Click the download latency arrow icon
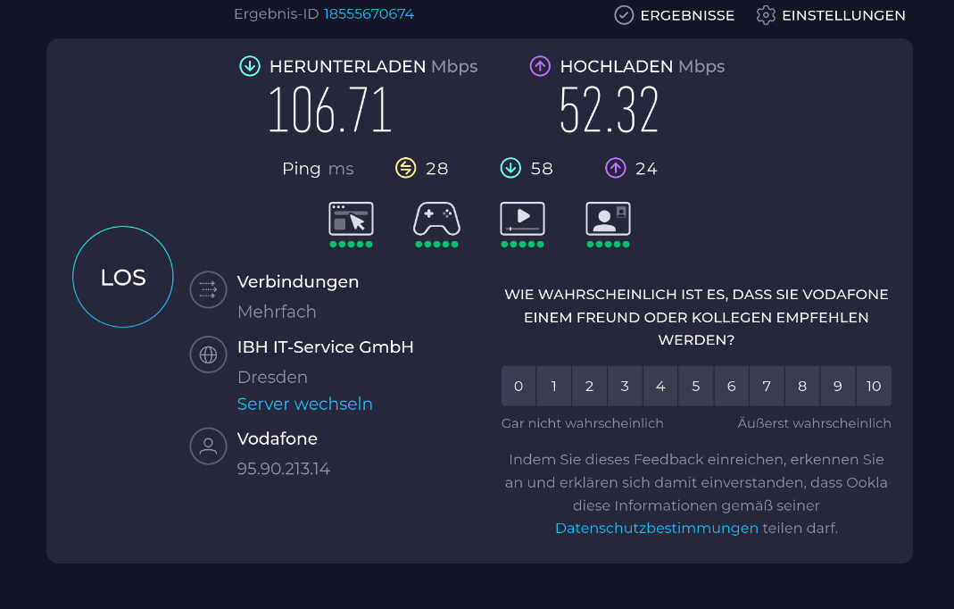Viewport: 954px width, 609px height. pyautogui.click(x=510, y=168)
